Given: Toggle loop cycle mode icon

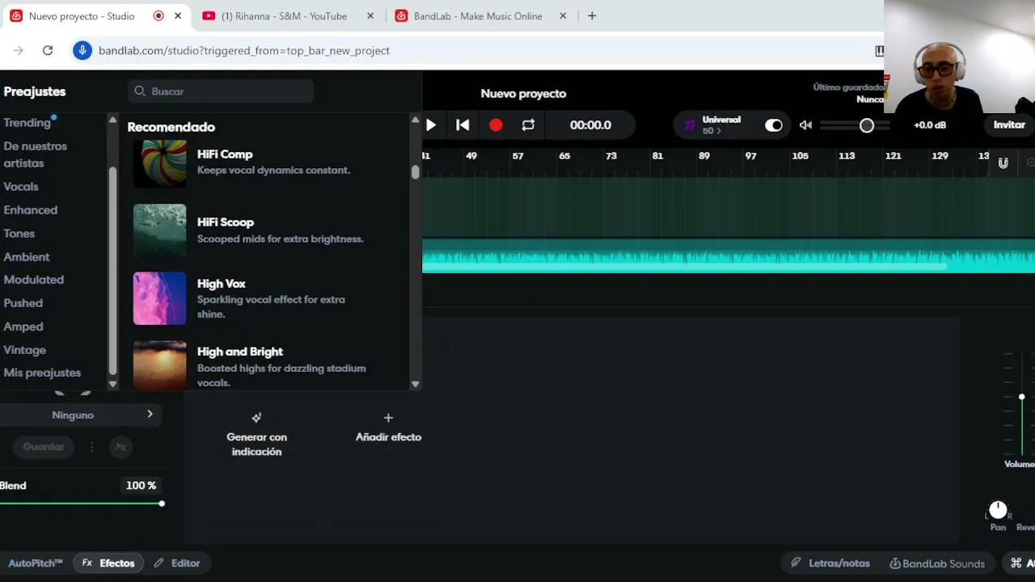Looking at the screenshot, I should click(x=528, y=125).
